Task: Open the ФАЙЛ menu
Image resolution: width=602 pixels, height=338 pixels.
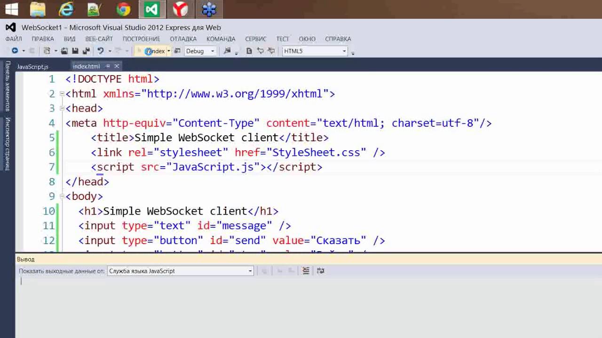Action: pyautogui.click(x=14, y=39)
